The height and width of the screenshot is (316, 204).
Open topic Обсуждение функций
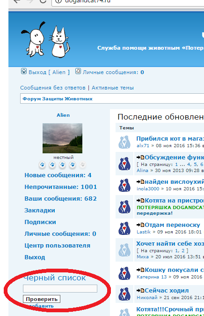tap(175, 157)
